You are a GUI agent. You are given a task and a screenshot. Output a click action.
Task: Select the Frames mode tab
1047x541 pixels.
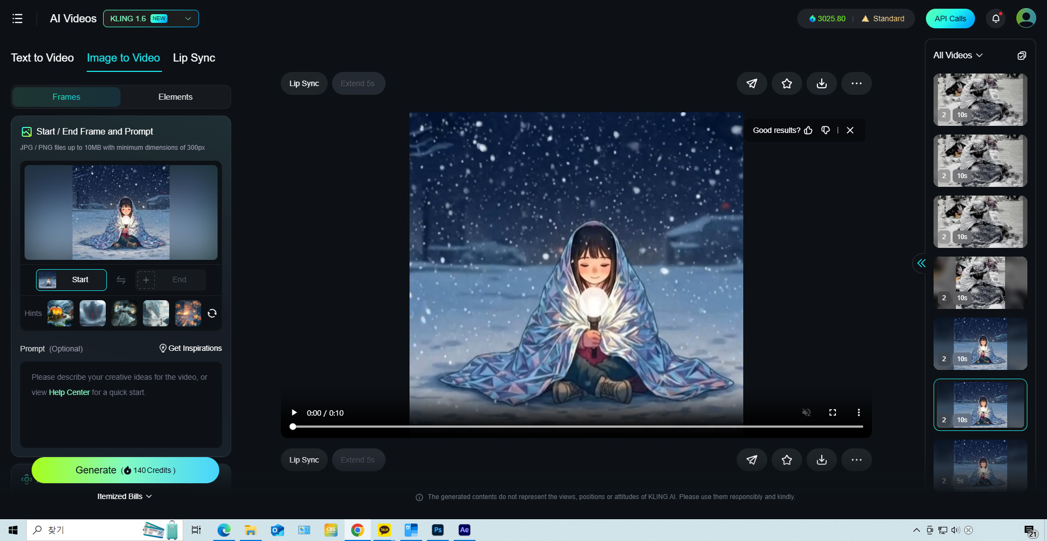[x=67, y=97]
